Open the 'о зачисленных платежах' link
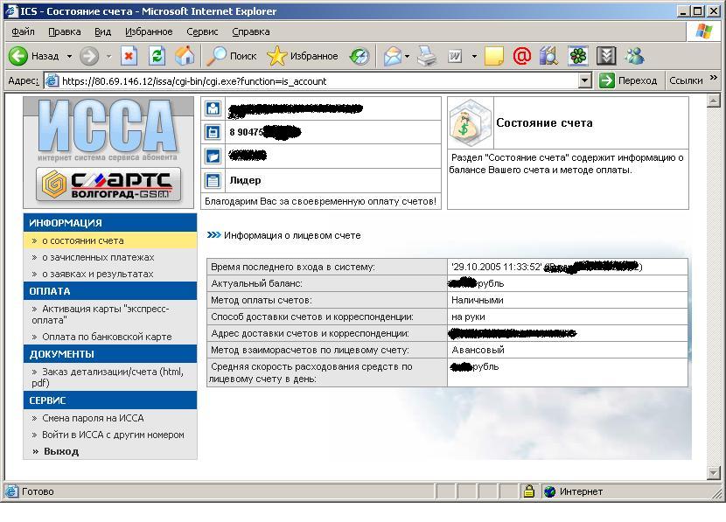Viewport: 726px width, 522px height. [x=97, y=257]
